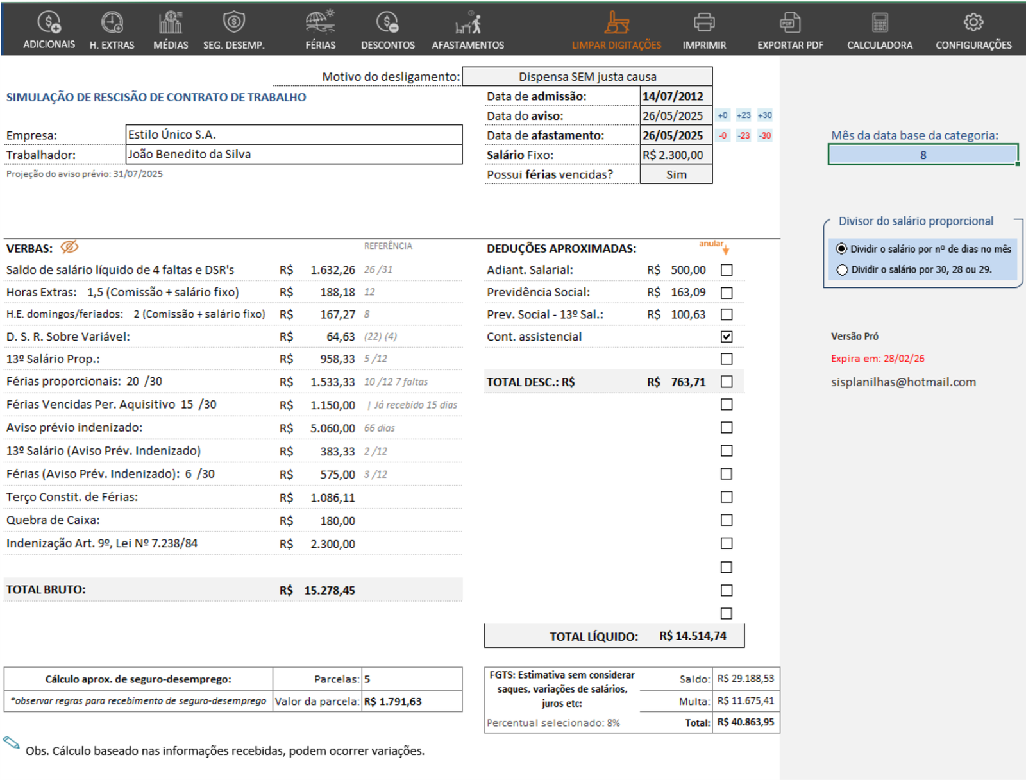Click the Limpar Digitações broom icon
The width and height of the screenshot is (1026, 780).
tap(616, 22)
